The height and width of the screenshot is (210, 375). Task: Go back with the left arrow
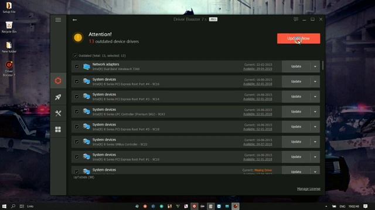tap(74, 20)
